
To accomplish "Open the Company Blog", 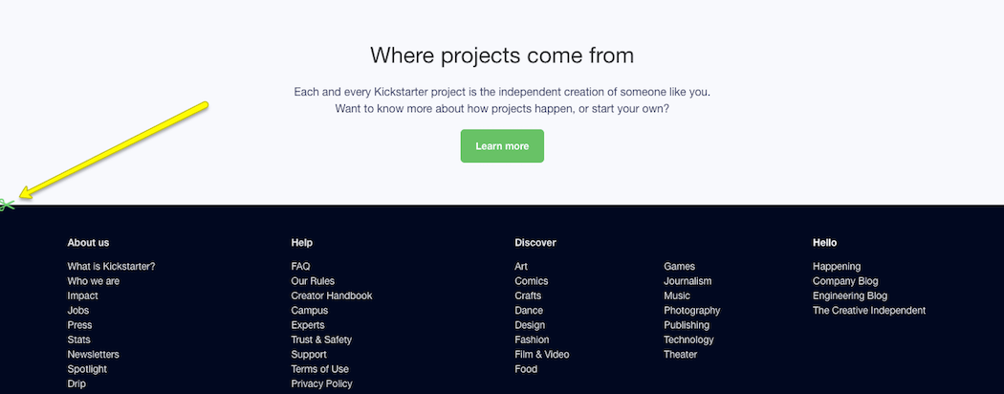I will pos(845,281).
